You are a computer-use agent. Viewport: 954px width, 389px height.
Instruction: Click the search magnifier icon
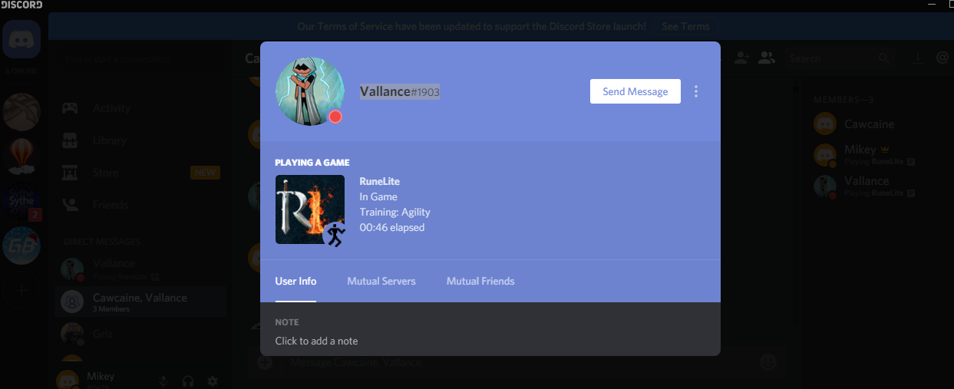point(885,58)
